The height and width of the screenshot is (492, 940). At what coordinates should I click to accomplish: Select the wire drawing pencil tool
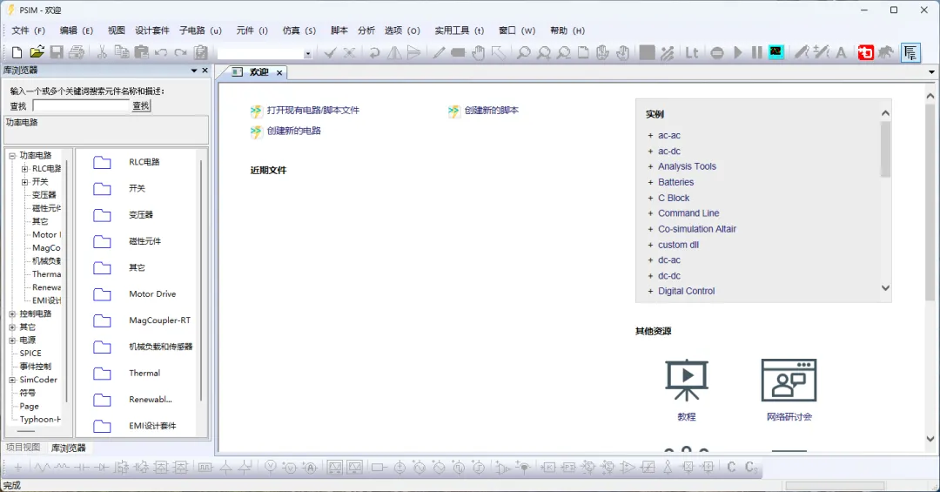click(439, 53)
